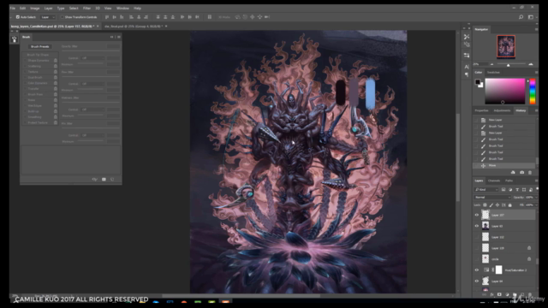The height and width of the screenshot is (308, 548).
Task: Open Control dropdown under Opacity Jitter
Action: [x=92, y=58]
